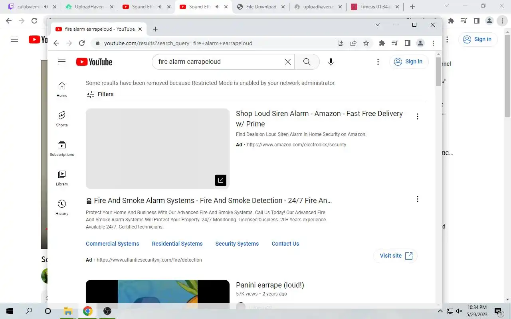This screenshot has width=511, height=319.
Task: Start voice search with microphone icon
Action: (x=331, y=62)
